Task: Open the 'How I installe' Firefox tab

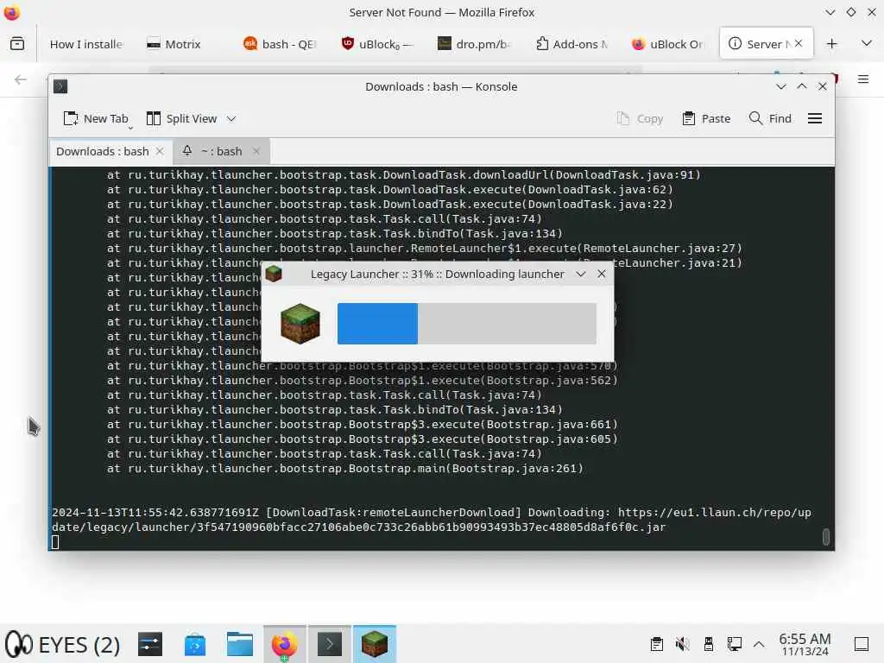Action: (x=85, y=44)
